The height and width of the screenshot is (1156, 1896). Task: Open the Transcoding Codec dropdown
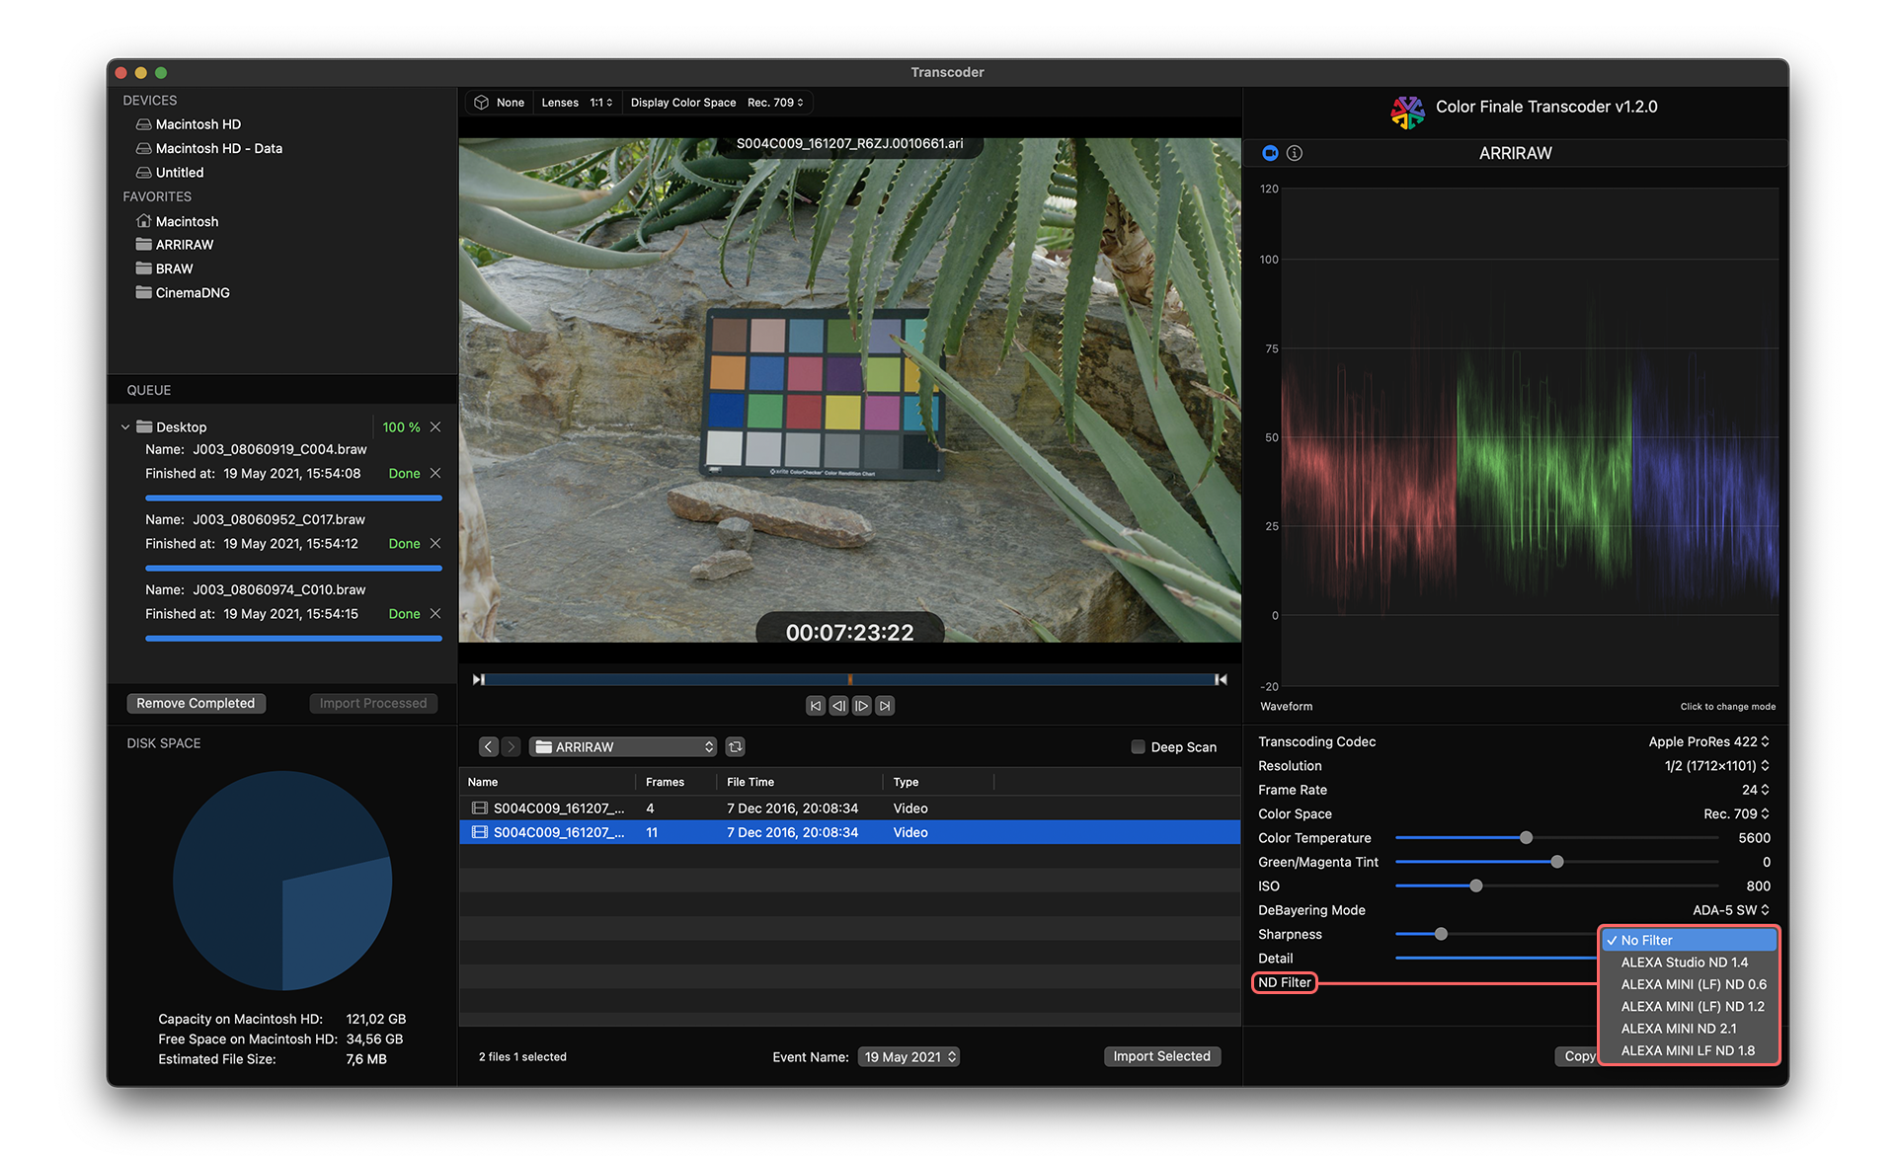pos(1708,742)
